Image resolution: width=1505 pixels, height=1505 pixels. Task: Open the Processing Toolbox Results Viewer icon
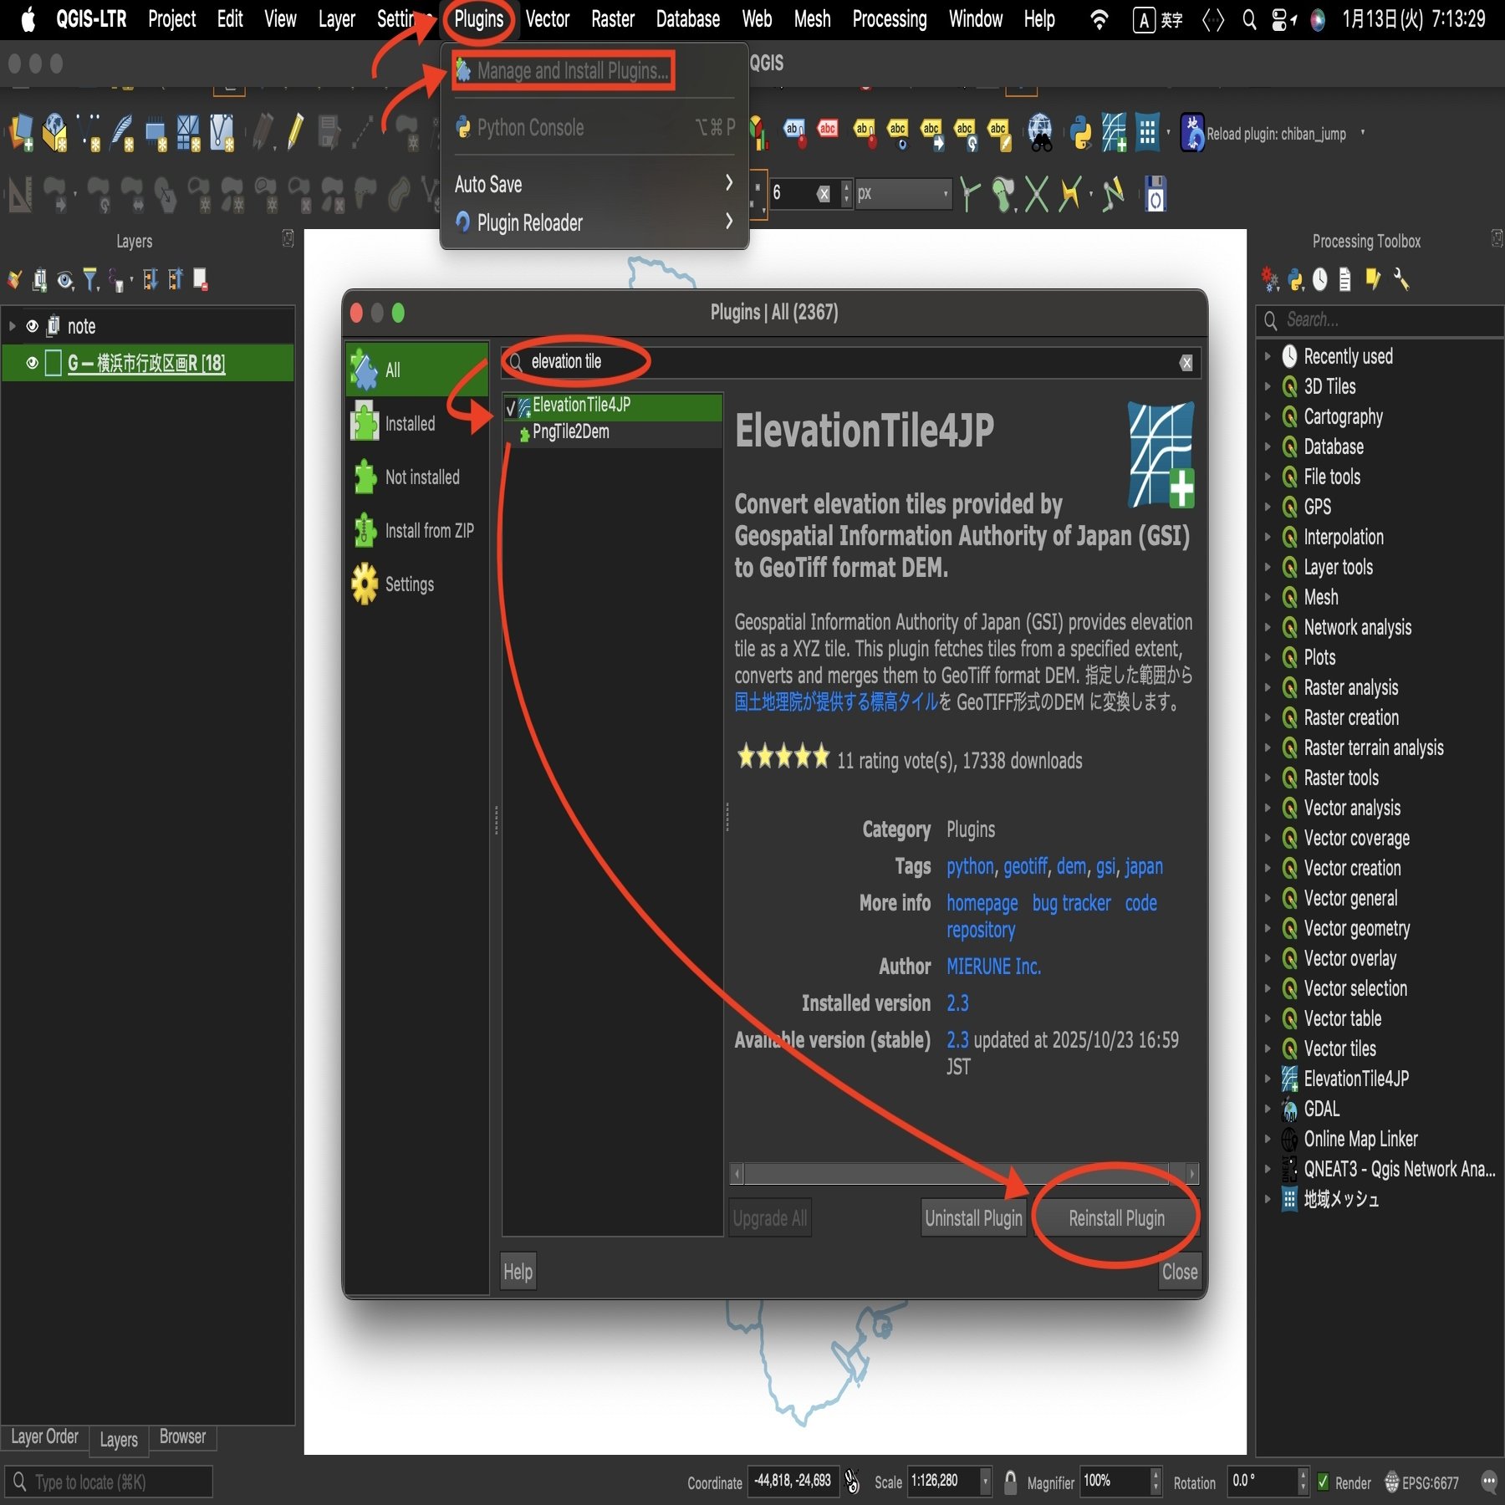pyautogui.click(x=1344, y=279)
